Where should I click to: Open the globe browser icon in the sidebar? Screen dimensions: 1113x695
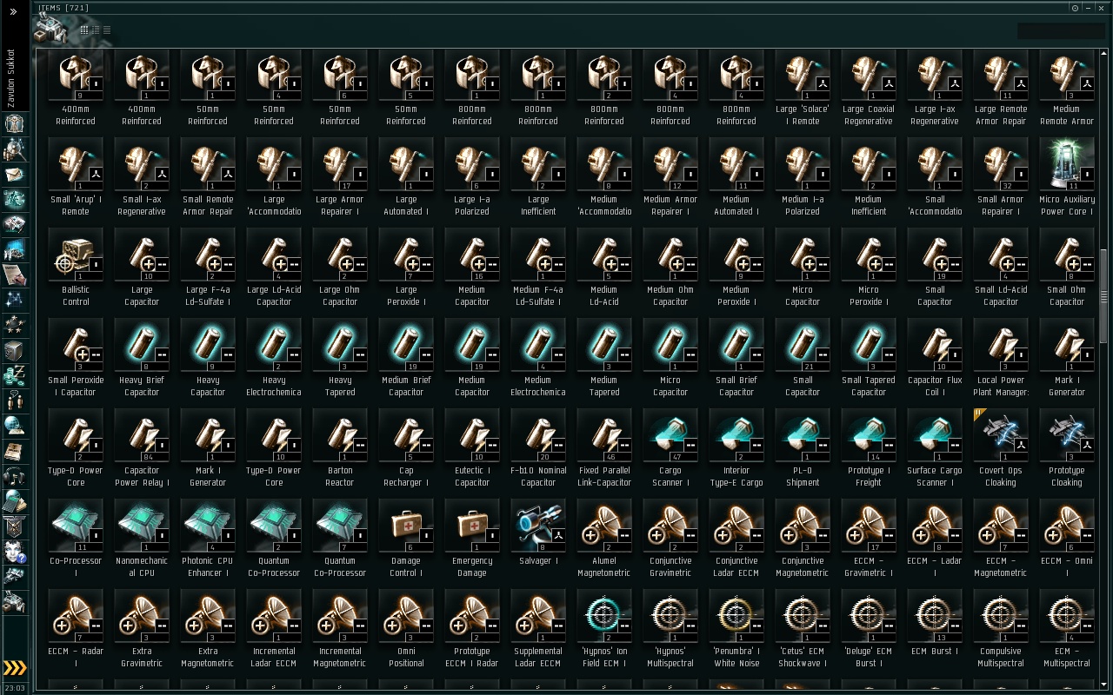pyautogui.click(x=14, y=426)
